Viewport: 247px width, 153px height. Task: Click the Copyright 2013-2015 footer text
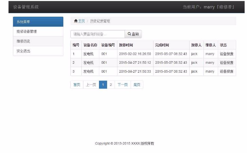tap(125, 143)
